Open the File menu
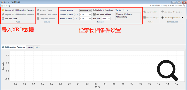The image size is (187, 90). pyautogui.click(x=3, y=6)
